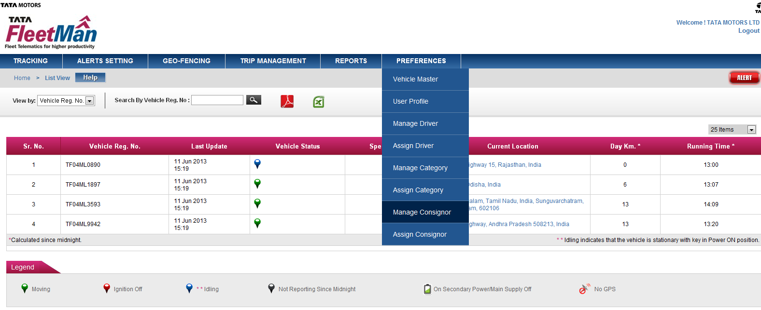Click running time 13:00 cell
Screen dimensions: 761x310
[711, 165]
